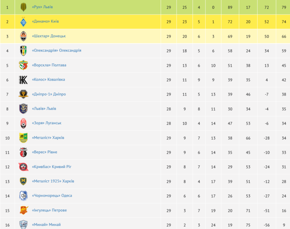Open the «Рух» Львів team link
The height and width of the screenshot is (229, 290).
(42, 7)
